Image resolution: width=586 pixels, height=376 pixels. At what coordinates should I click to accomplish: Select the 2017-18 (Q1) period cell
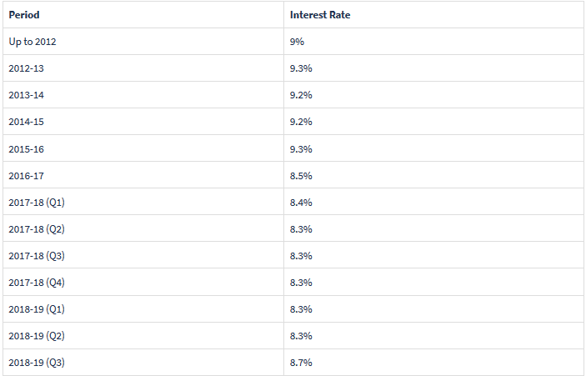tap(37, 202)
